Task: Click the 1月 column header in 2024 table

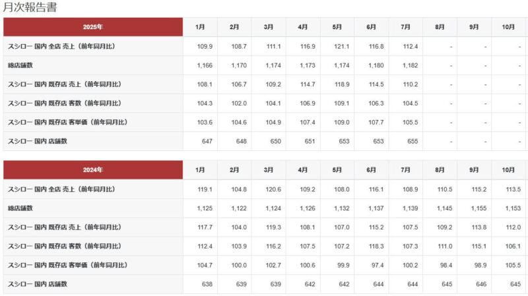Action: (200, 170)
